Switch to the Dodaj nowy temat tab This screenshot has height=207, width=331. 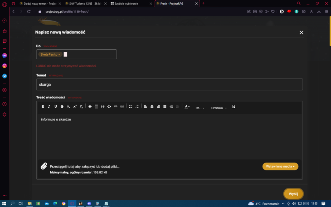40,4
